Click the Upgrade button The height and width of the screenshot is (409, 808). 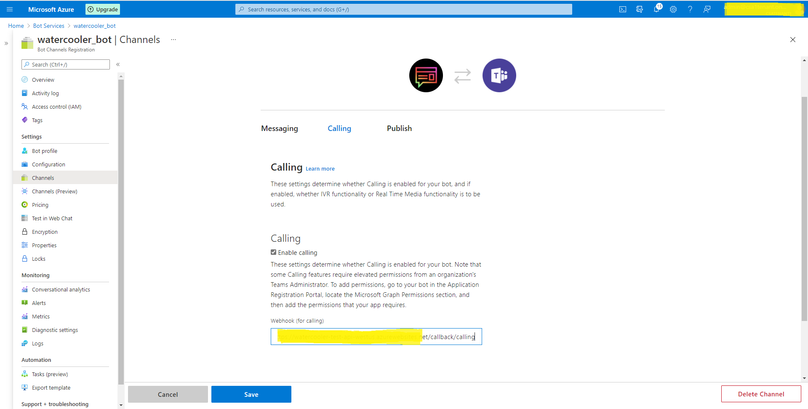(103, 9)
